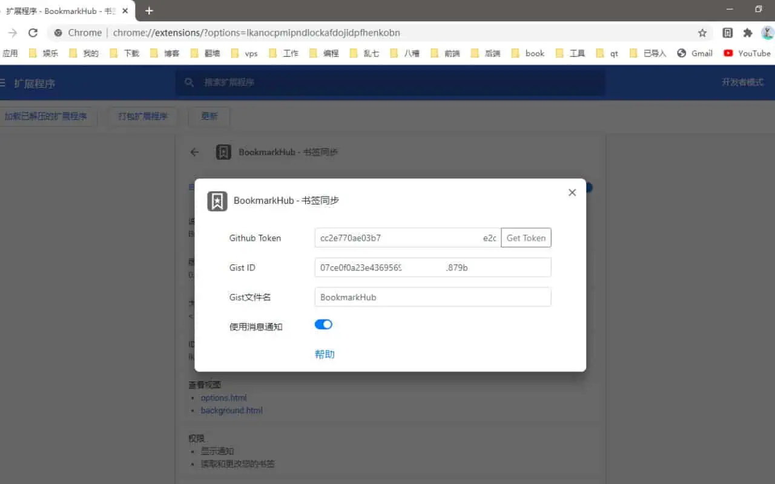Toggle the 开发者模式 switch
Screen dimensions: 775x484
coord(743,83)
